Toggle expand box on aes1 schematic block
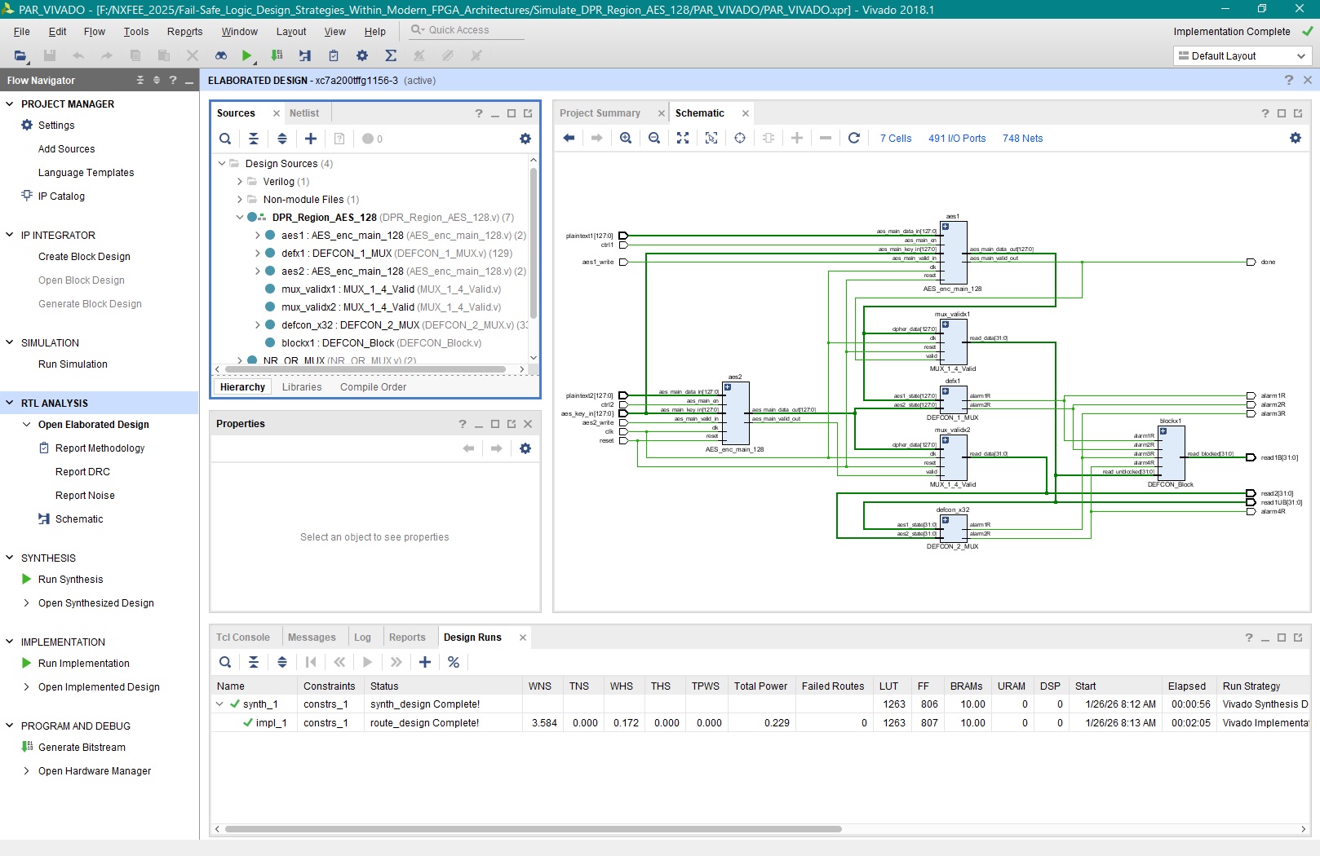 click(x=946, y=227)
